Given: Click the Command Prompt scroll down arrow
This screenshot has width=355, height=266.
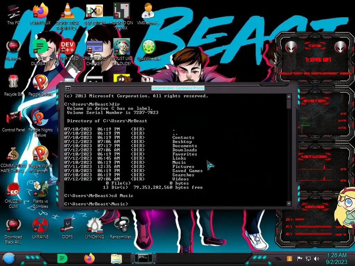Looking at the screenshot, I should click(289, 203).
